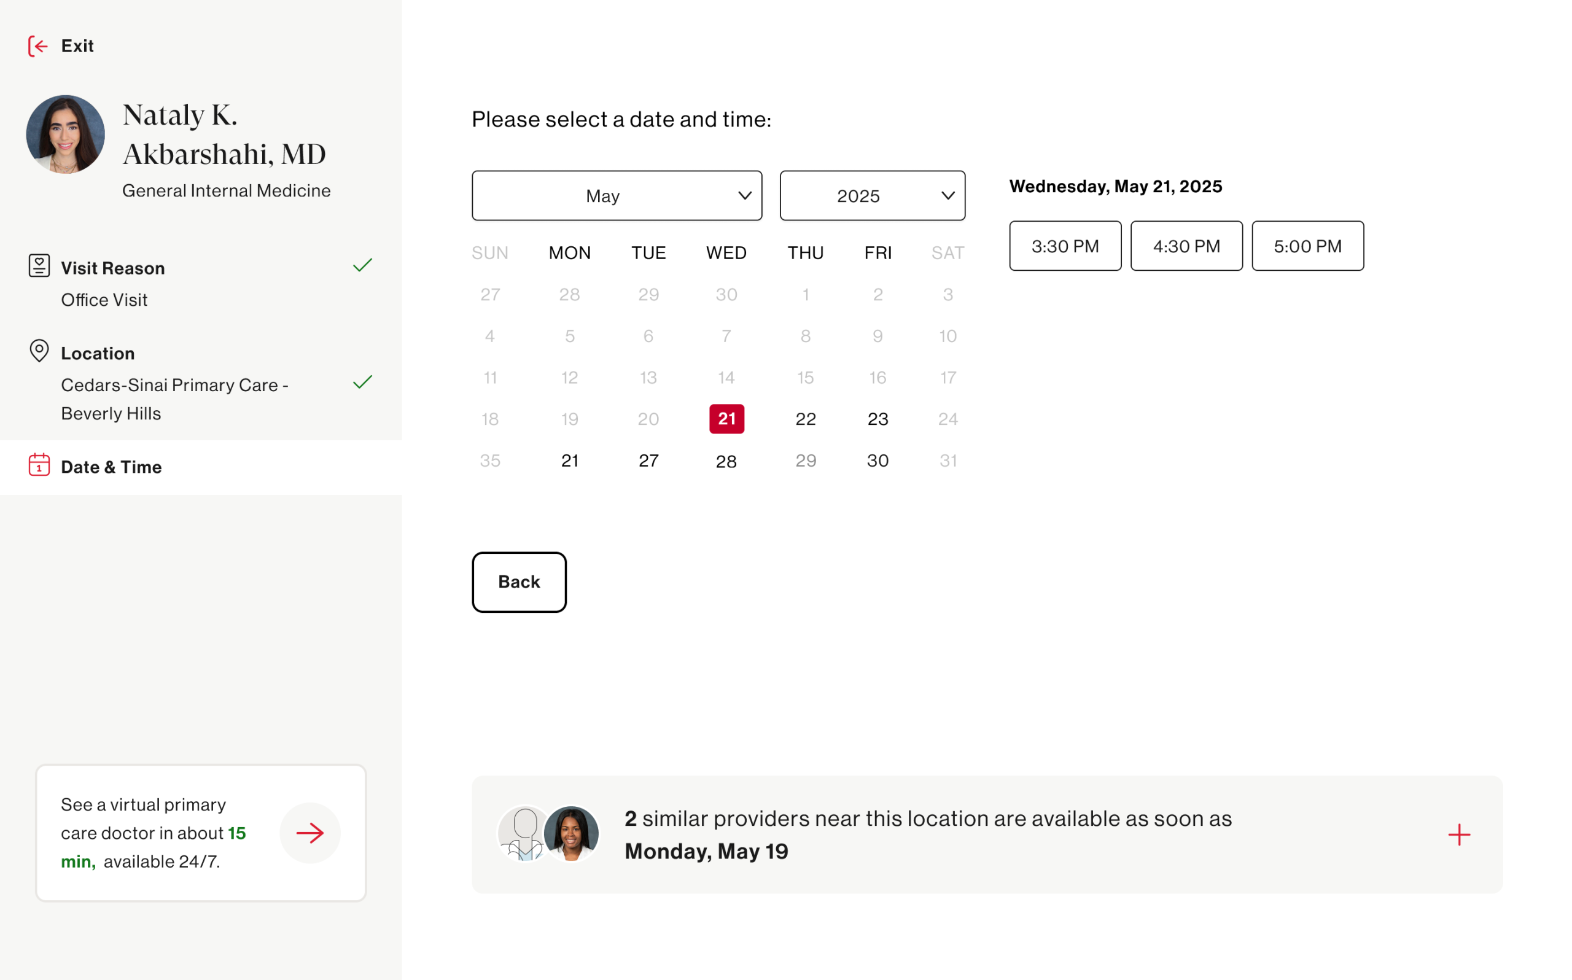The image size is (1572, 980).
Task: Open the 2025 year dropdown
Action: coord(871,196)
